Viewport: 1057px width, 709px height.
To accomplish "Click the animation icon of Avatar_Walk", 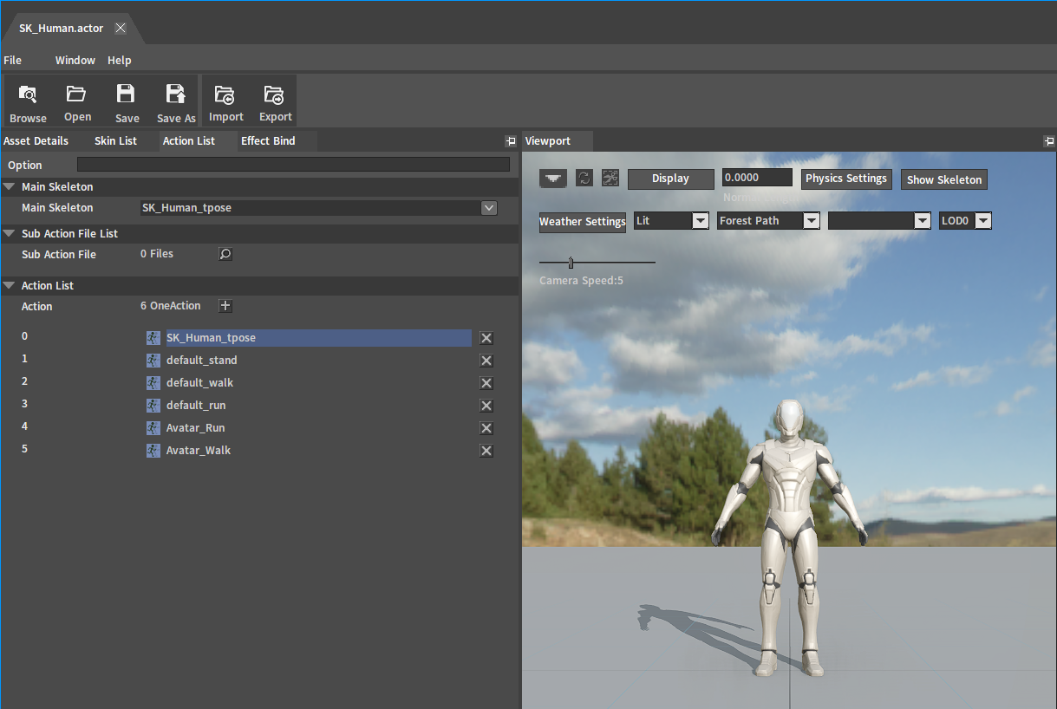I will coord(153,451).
